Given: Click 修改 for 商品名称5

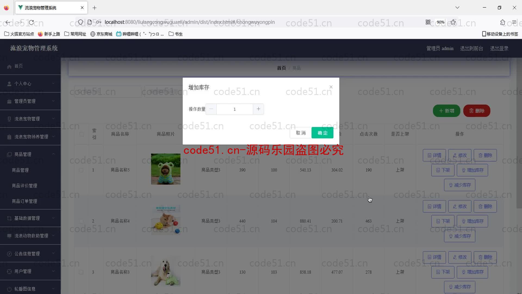Looking at the screenshot, I should click(x=460, y=155).
